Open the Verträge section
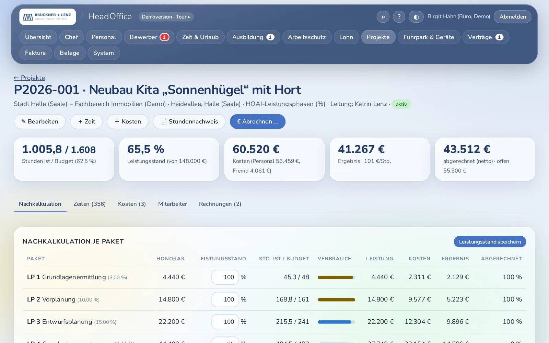This screenshot has height=343, width=549. (x=486, y=37)
